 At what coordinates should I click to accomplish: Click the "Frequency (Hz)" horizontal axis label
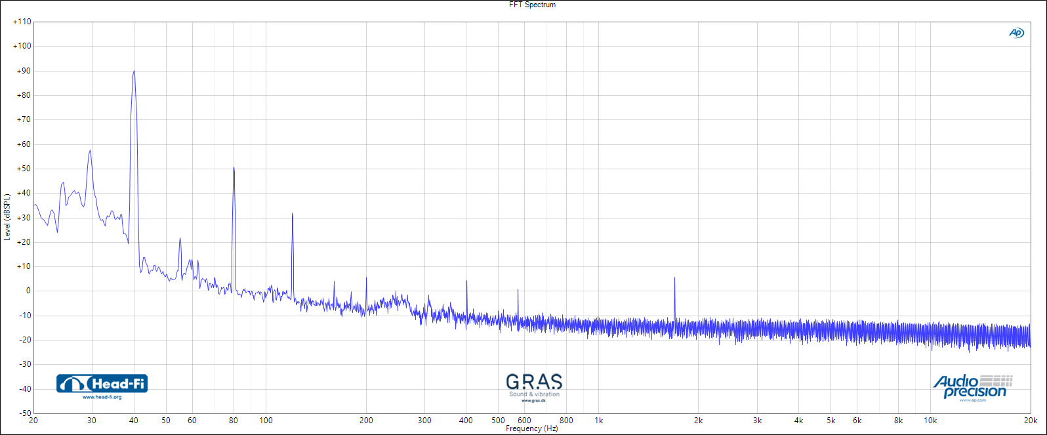tap(533, 428)
